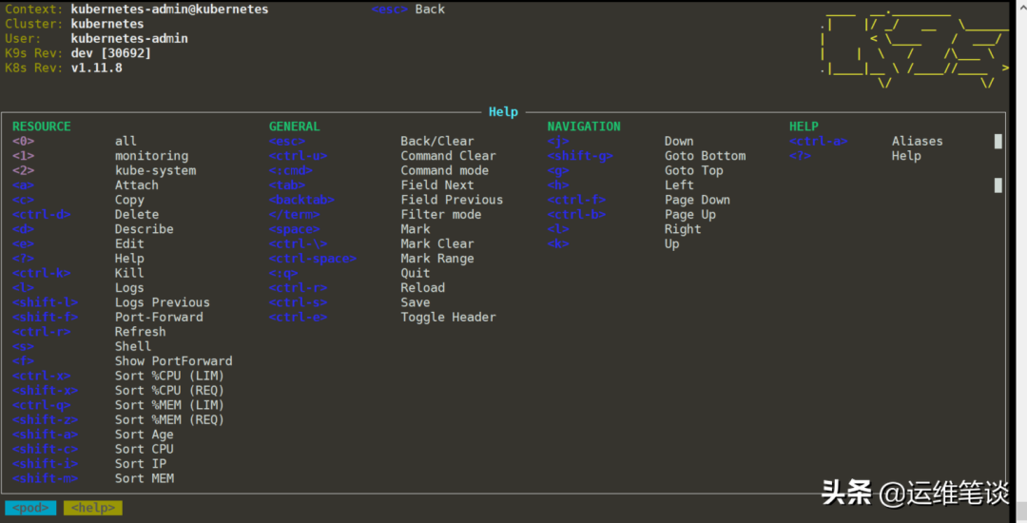Image resolution: width=1027 pixels, height=523 pixels.
Task: Click the Attach entry
Action: 136,185
